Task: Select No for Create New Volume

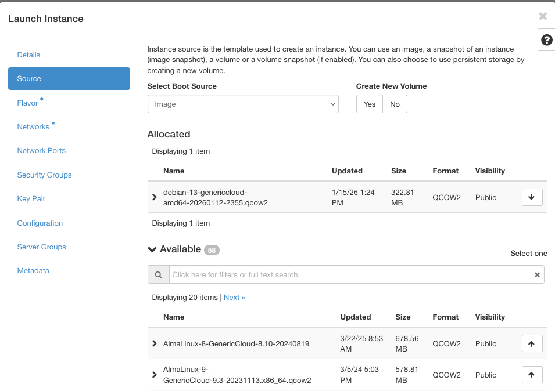Action: tap(395, 104)
